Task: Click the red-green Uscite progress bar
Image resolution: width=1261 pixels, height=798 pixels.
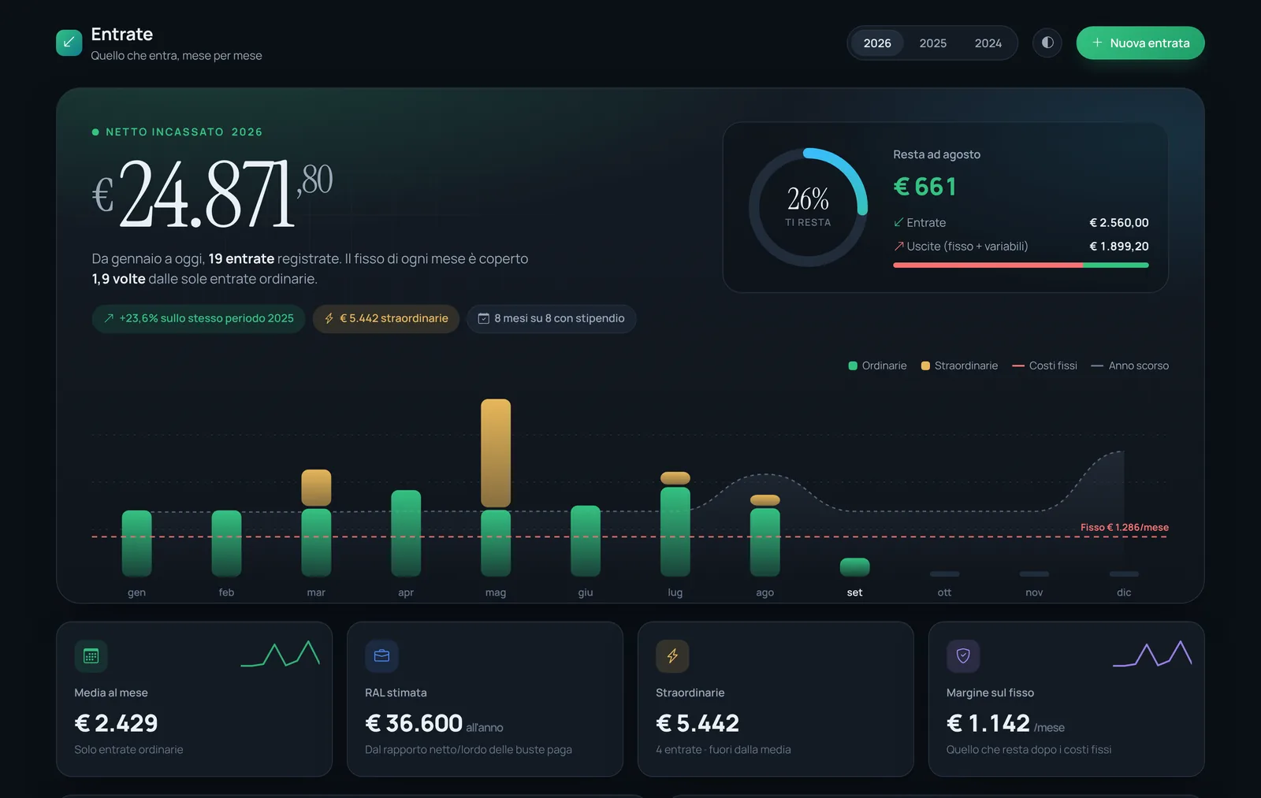Action: 1021,265
